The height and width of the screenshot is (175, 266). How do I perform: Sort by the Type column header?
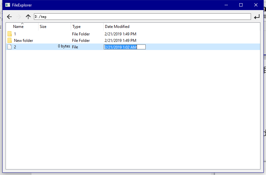(x=87, y=27)
